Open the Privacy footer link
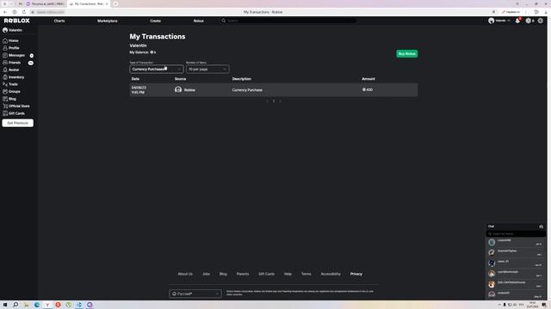The width and height of the screenshot is (551, 309). pyautogui.click(x=356, y=274)
